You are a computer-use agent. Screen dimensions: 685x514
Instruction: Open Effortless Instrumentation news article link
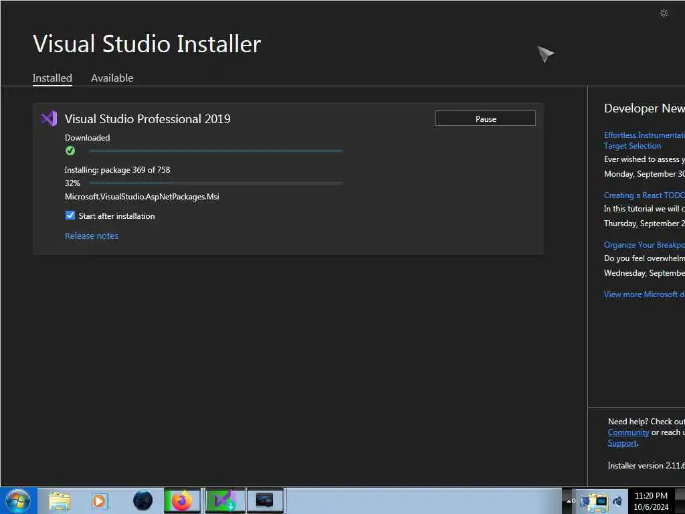(x=644, y=141)
